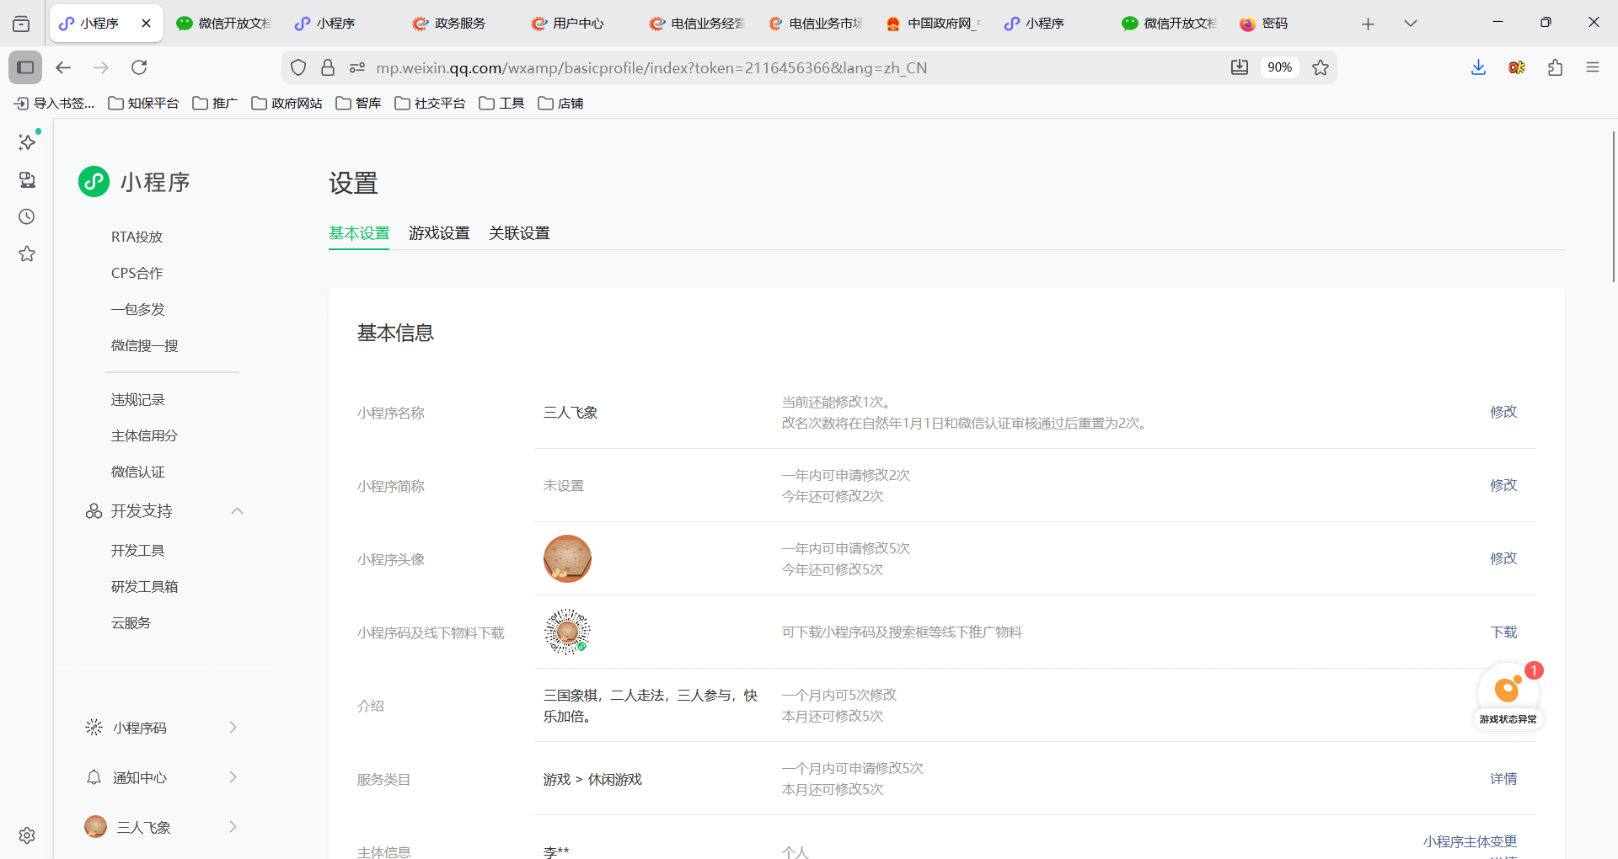Viewport: 1618px width, 859px height.
Task: Open the 店铺 bookmark folder
Action: click(x=560, y=103)
